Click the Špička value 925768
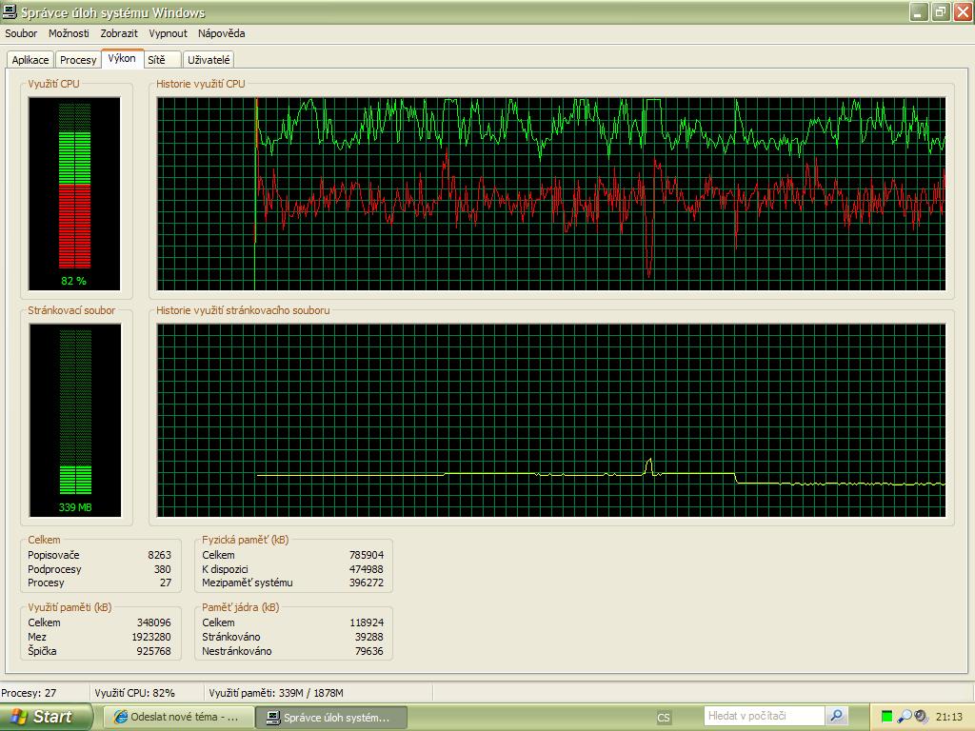Image resolution: width=975 pixels, height=731 pixels. pyautogui.click(x=153, y=651)
